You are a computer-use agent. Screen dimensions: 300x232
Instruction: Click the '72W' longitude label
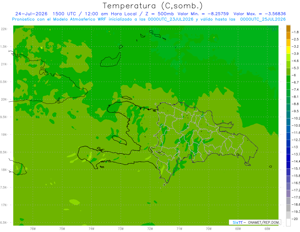(x=150, y=228)
